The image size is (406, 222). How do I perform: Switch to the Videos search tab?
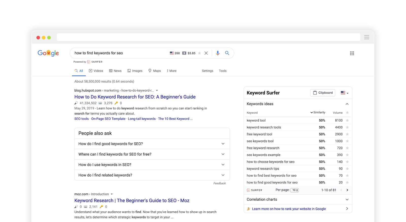pyautogui.click(x=96, y=71)
